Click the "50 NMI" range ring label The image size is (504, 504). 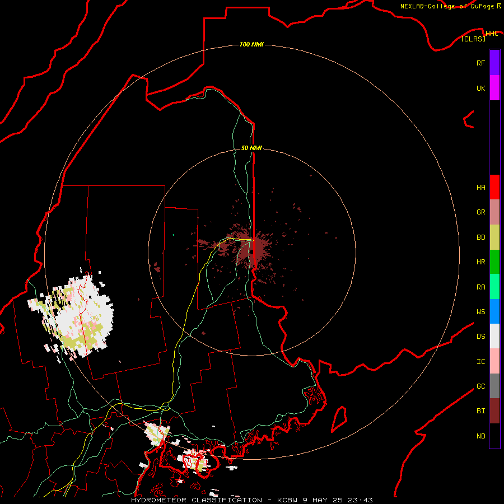251,148
